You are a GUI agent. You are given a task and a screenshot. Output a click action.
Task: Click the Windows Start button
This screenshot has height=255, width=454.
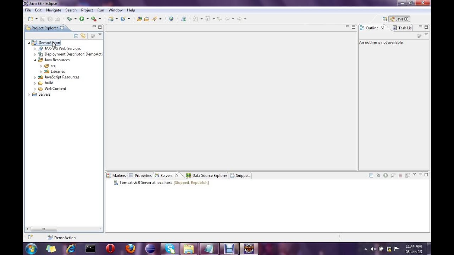pyautogui.click(x=31, y=249)
